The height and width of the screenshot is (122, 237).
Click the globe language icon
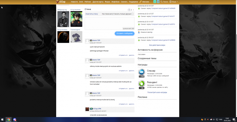click(x=170, y=2)
